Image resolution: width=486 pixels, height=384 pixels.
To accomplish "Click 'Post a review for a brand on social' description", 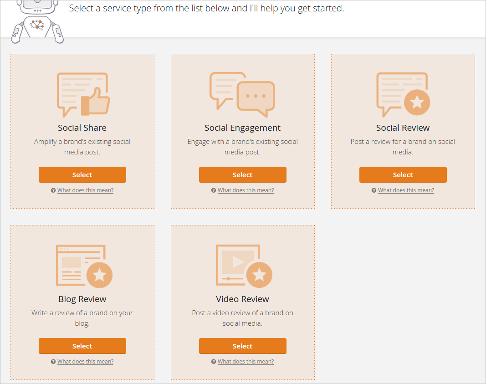I will click(x=403, y=142).
